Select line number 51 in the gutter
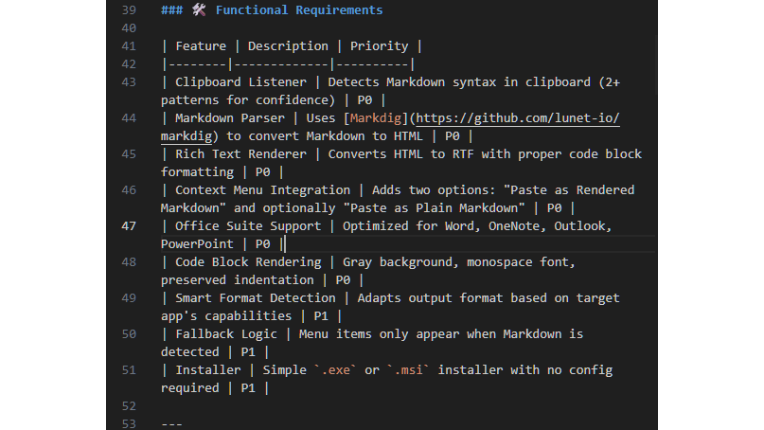764x430 pixels. [130, 370]
